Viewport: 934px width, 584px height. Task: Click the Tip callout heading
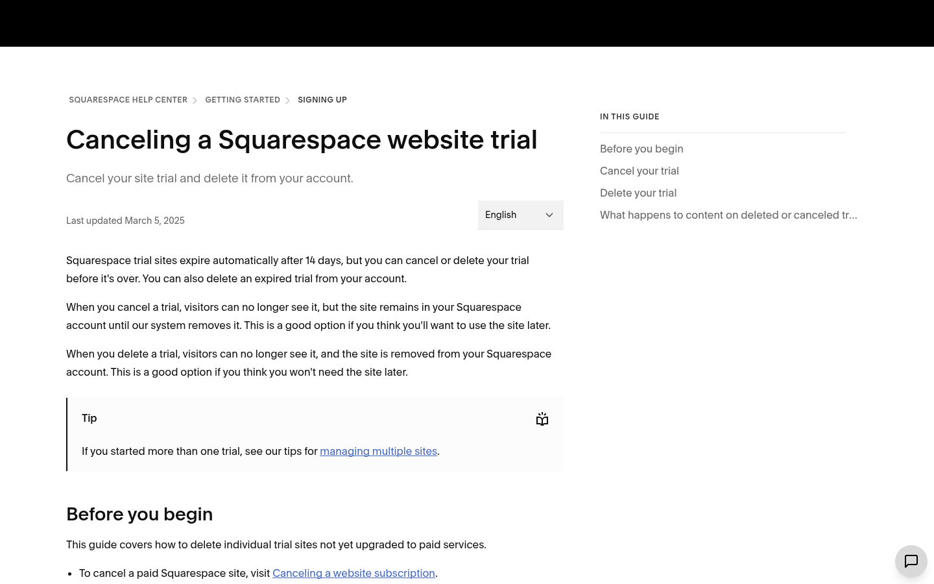coord(90,418)
